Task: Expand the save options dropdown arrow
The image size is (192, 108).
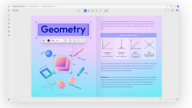Action: [174, 10]
